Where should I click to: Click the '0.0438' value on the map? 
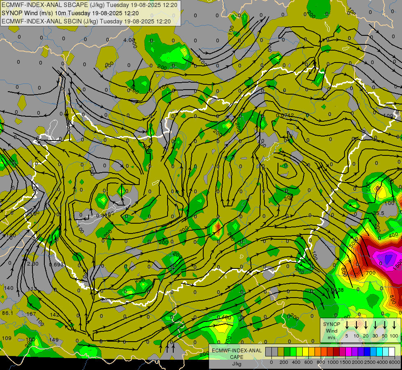click(335, 290)
